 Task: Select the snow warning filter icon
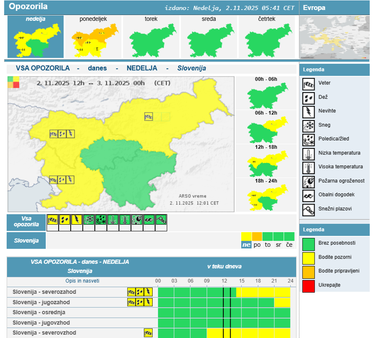tap(89, 220)
